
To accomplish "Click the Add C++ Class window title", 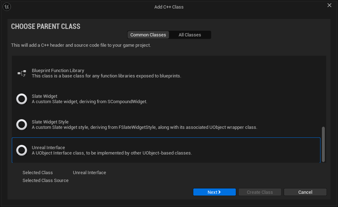I will (169, 7).
